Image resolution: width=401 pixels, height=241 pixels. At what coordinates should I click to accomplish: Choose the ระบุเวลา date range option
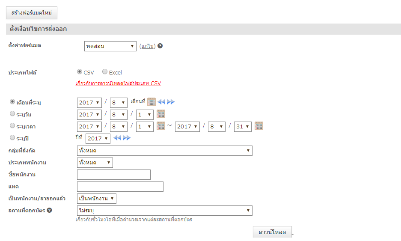tap(12, 126)
